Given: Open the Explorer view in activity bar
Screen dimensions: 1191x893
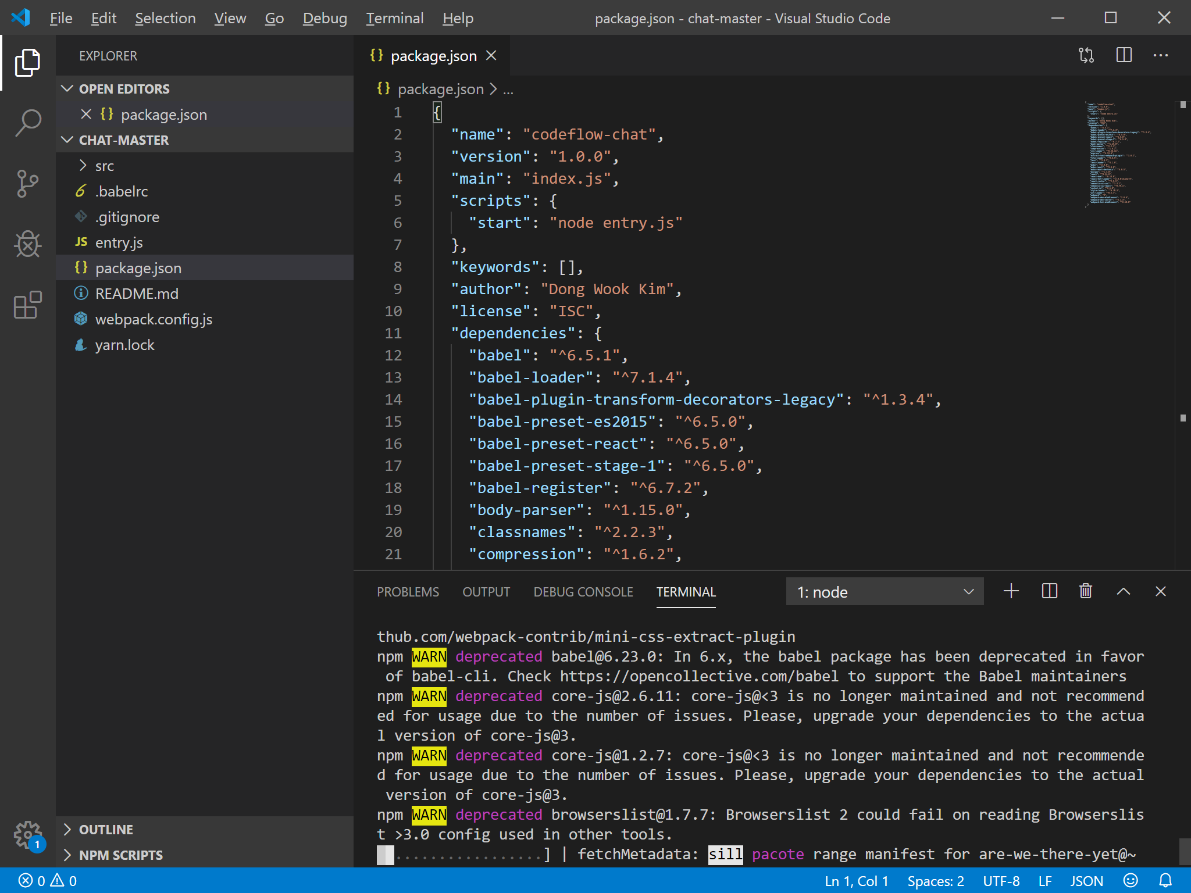Looking at the screenshot, I should 27,63.
